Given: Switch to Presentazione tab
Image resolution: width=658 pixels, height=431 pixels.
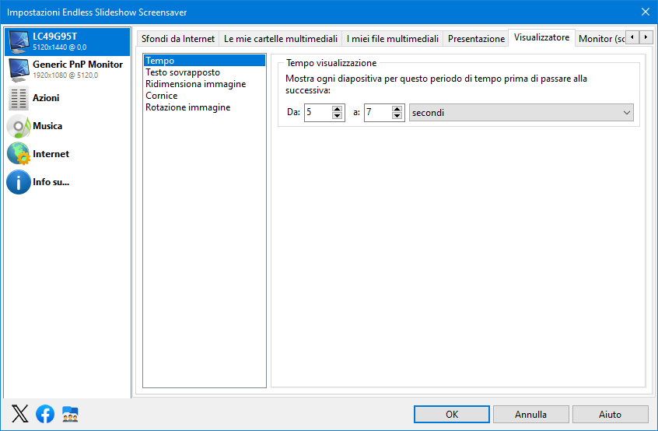Looking at the screenshot, I should [x=476, y=39].
